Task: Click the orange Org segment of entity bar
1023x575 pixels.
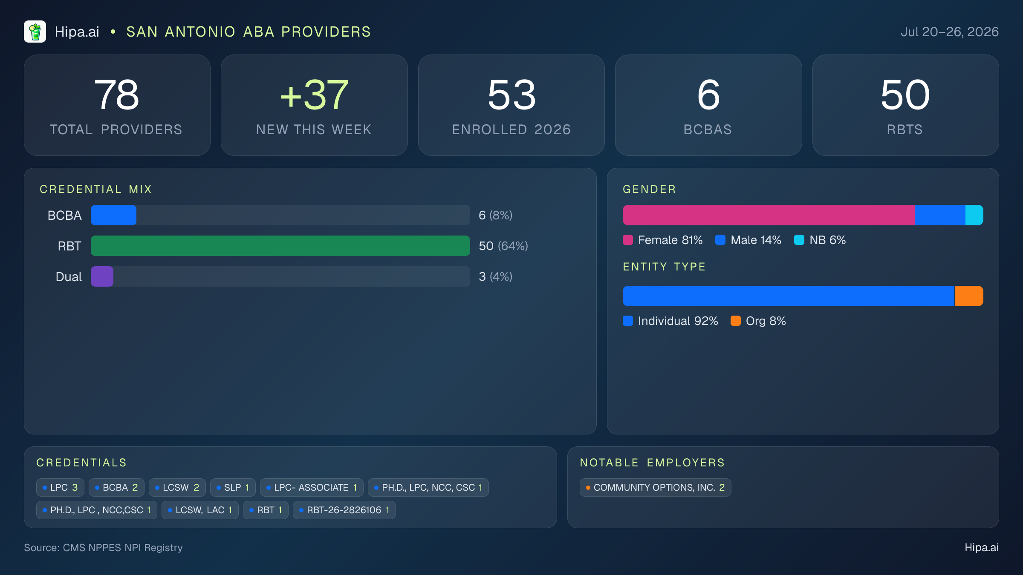Action: [969, 296]
